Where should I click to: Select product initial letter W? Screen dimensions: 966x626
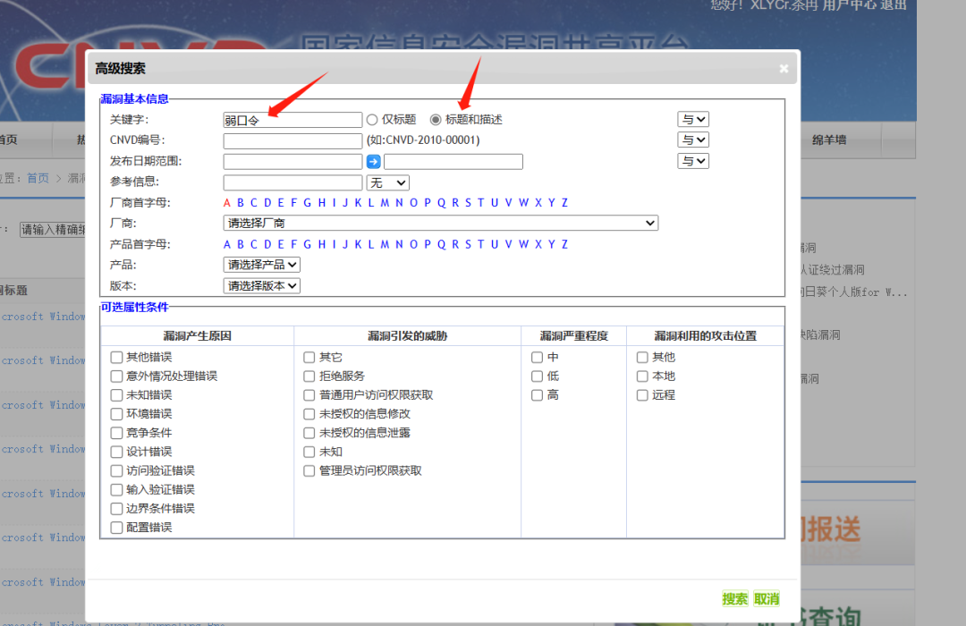pyautogui.click(x=523, y=244)
